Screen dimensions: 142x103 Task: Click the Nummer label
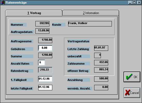(x=17, y=25)
